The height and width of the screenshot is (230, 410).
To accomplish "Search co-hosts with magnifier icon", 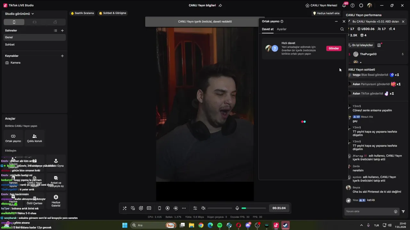I will tap(342, 29).
